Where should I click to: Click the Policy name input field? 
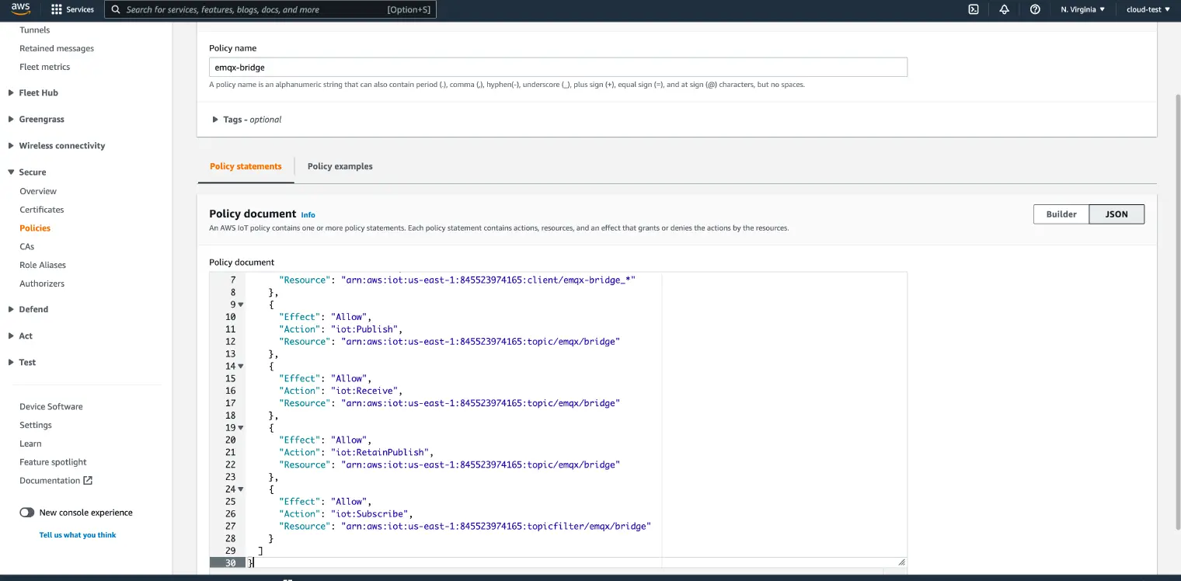[x=558, y=67]
